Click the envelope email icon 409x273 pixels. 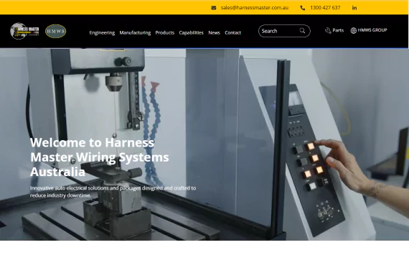[x=214, y=8]
